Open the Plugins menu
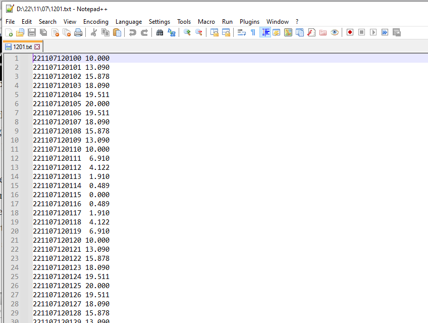 (249, 22)
